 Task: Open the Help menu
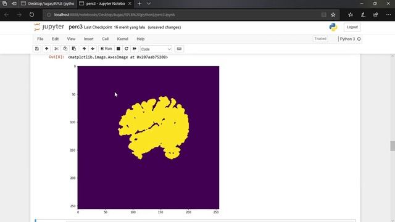pyautogui.click(x=141, y=39)
